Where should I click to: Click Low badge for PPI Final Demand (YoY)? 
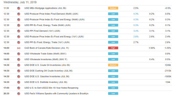(113, 31)
